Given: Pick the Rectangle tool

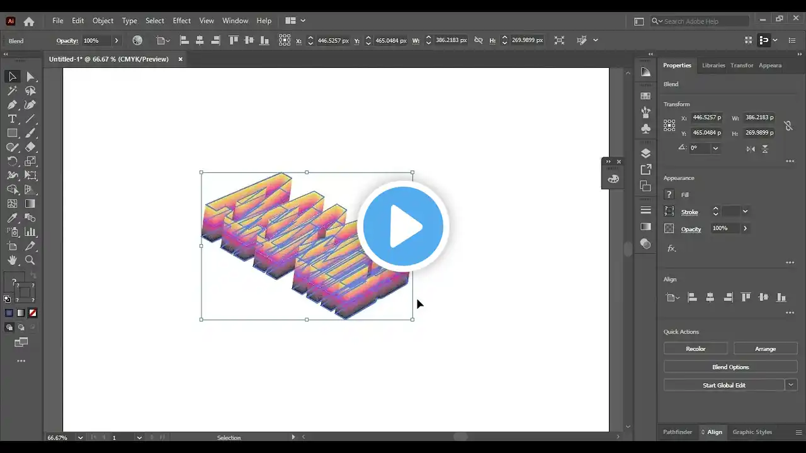Looking at the screenshot, I should pos(13,133).
